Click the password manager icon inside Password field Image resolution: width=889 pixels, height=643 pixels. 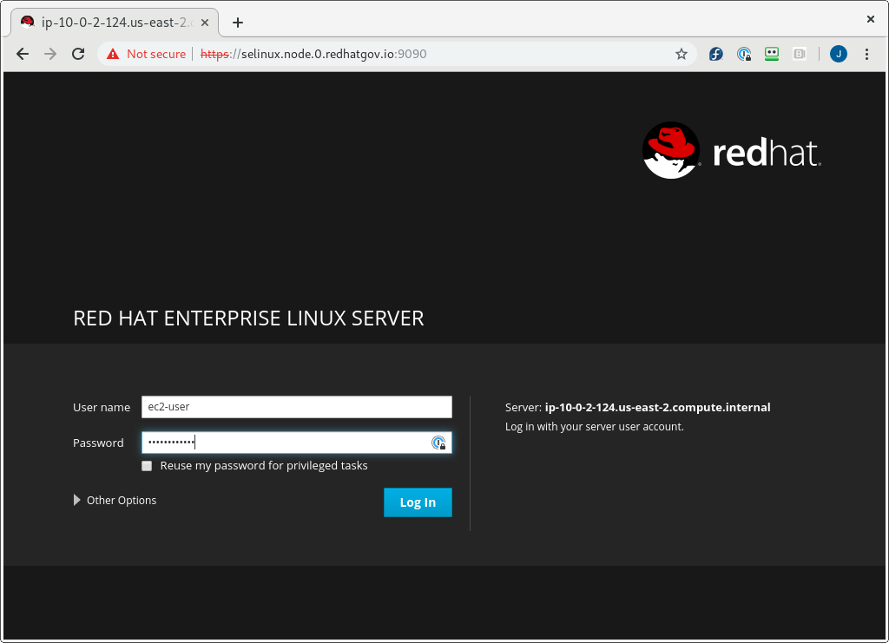coord(438,443)
